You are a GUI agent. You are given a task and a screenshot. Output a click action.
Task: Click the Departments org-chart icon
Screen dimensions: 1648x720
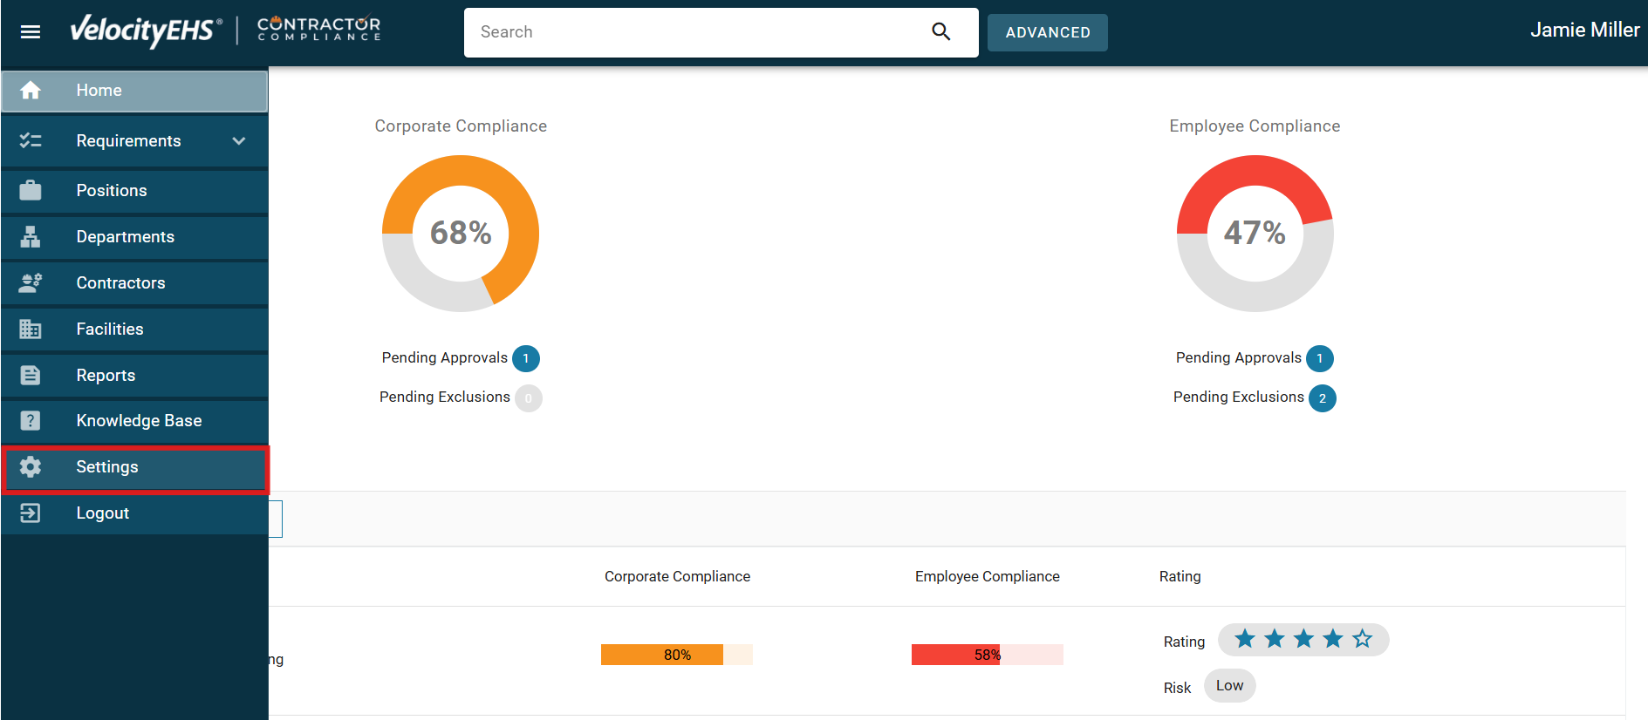point(31,237)
